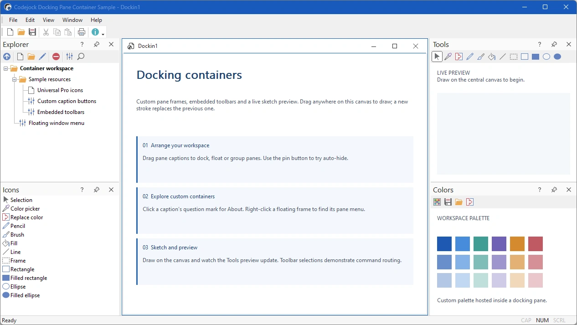Click the replace color icon in Colors toolbar

click(470, 202)
